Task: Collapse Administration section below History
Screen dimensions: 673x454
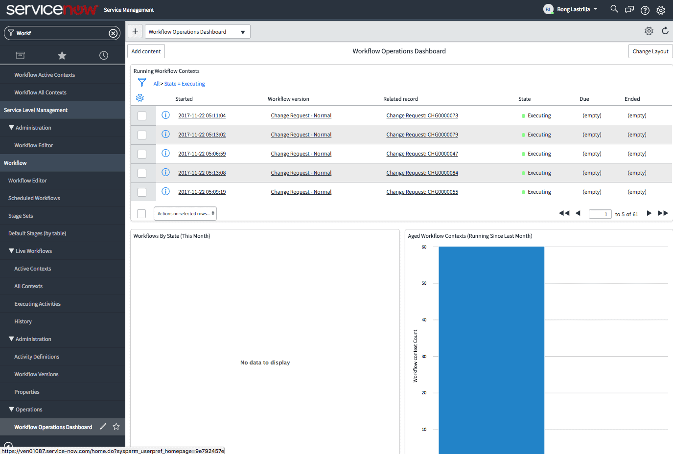Action: tap(30, 339)
